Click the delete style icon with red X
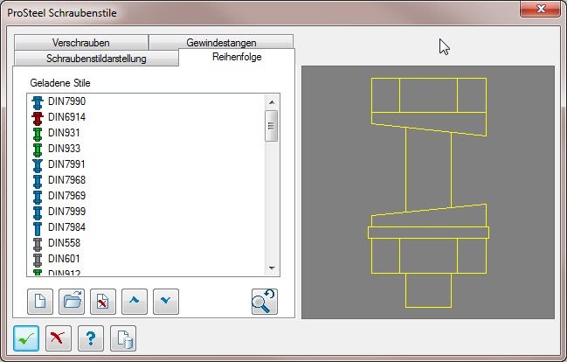Image resolution: width=567 pixels, height=362 pixels. pos(103,302)
